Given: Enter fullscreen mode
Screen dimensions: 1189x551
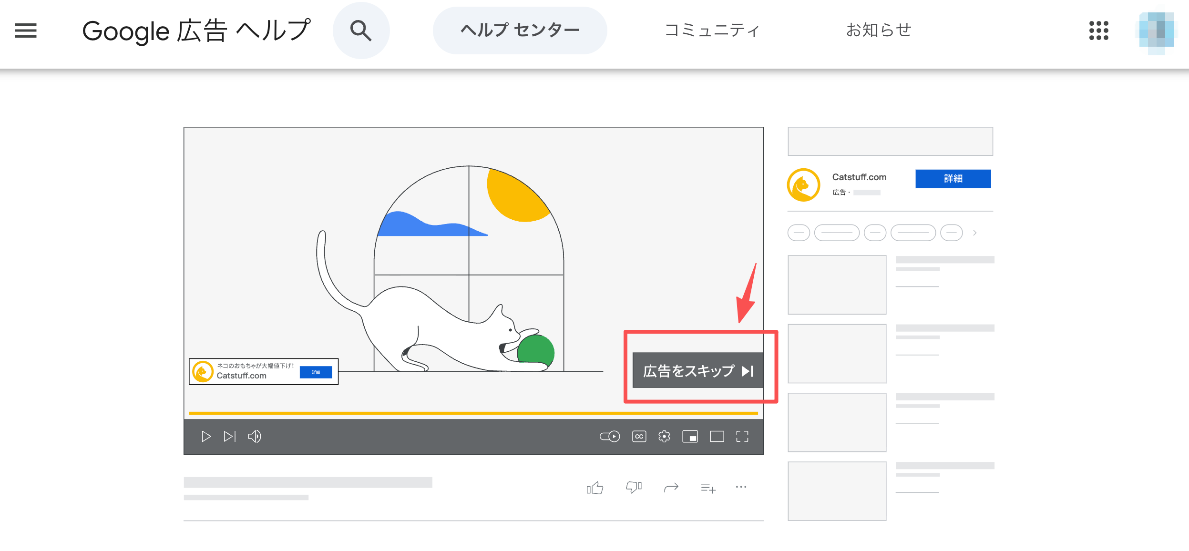Looking at the screenshot, I should click(x=742, y=437).
